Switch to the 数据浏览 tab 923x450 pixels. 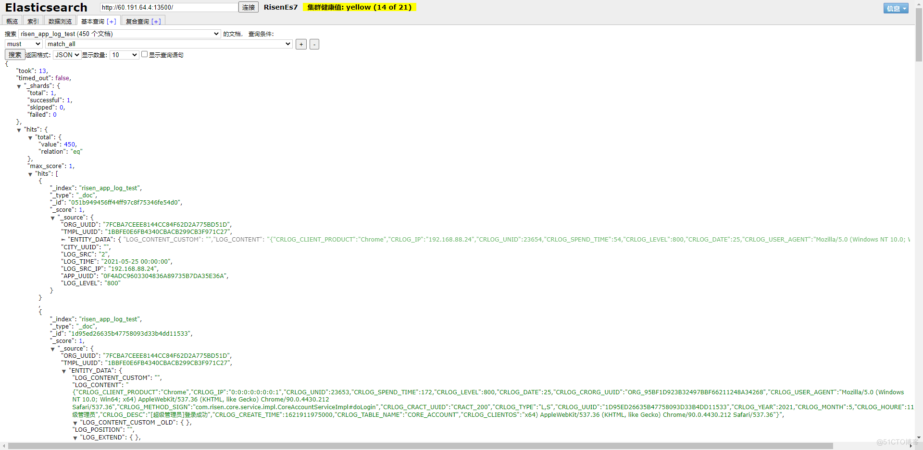click(60, 21)
